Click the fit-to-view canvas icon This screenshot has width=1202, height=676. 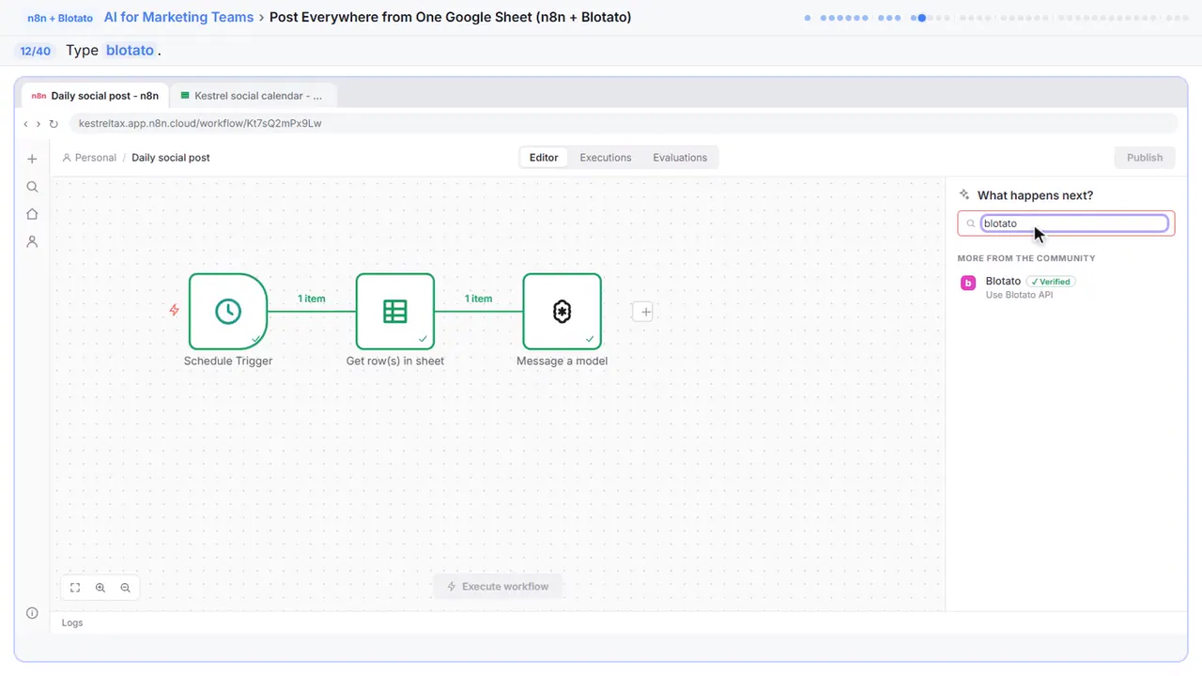[75, 588]
